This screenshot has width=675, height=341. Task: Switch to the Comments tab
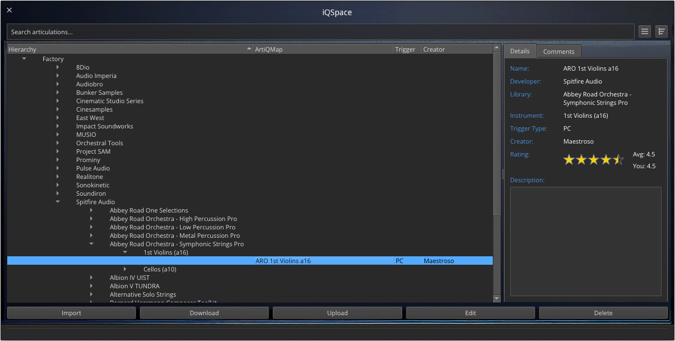point(558,51)
